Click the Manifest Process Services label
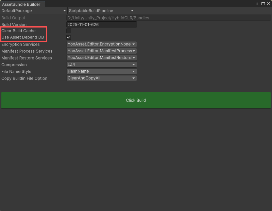272x211 pixels. coord(27,51)
